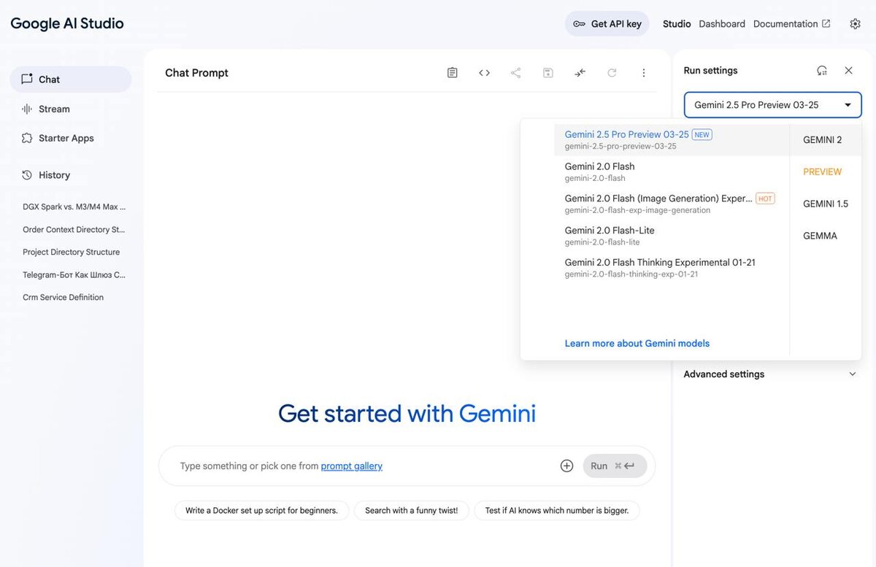Pick the Search with a funny twist suggestion
The height and width of the screenshot is (567, 876).
tap(412, 511)
